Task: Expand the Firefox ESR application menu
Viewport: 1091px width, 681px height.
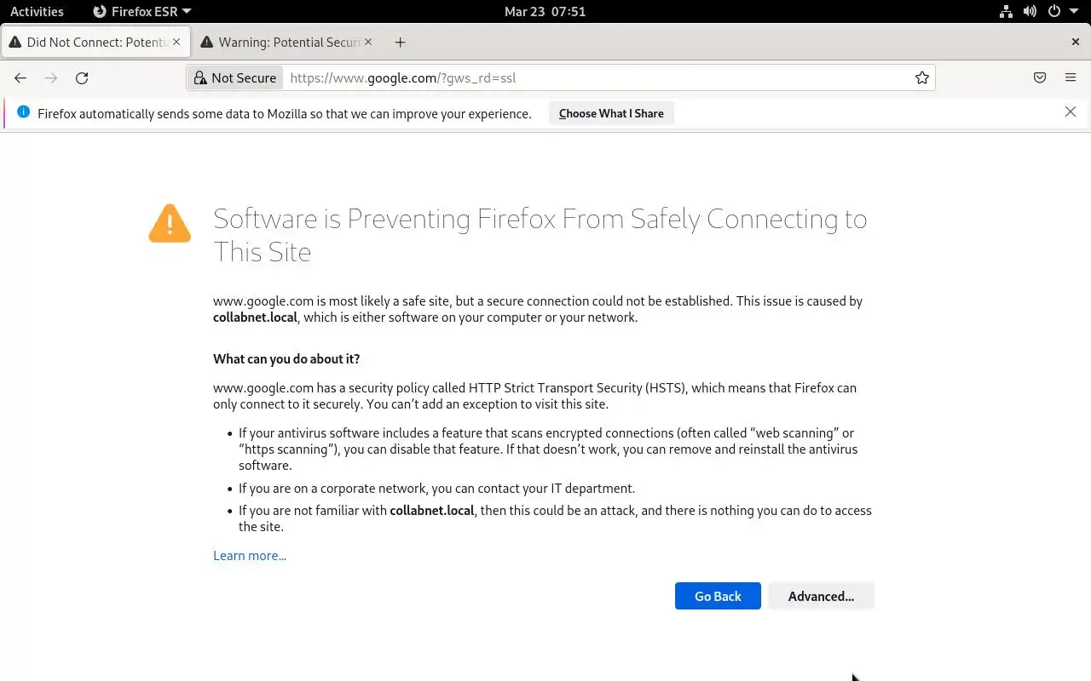Action: coord(142,12)
